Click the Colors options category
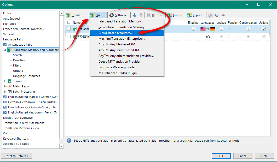The height and width of the screenshot is (162, 277). (x=7, y=134)
